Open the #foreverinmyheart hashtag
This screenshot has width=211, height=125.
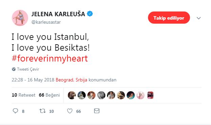click(50, 58)
